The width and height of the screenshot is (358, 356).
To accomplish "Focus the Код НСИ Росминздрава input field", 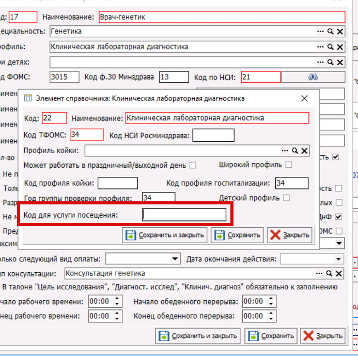I will tap(213, 136).
